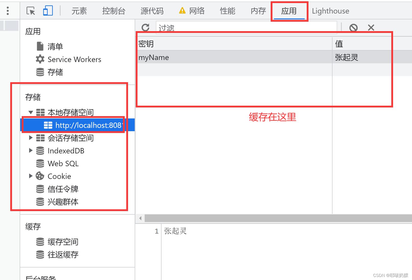The image size is (412, 280).
Task: Refresh the storage table with reload icon
Action: [x=145, y=27]
